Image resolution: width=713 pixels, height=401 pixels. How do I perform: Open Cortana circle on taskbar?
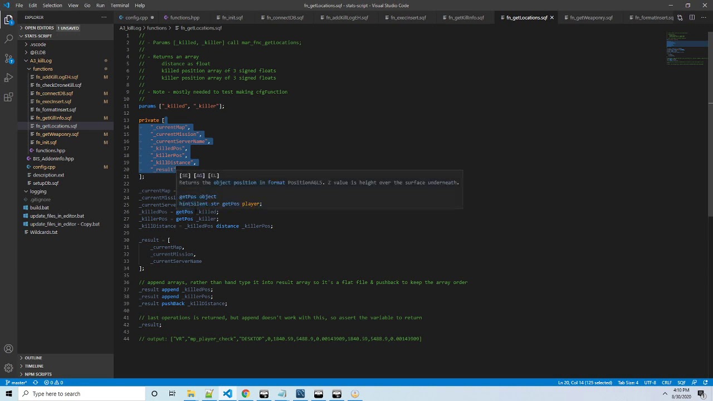coord(154,394)
